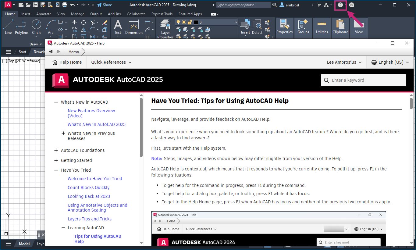Click the Help Home button
Image resolution: width=416 pixels, height=250 pixels.
tap(67, 62)
